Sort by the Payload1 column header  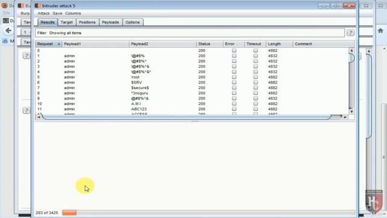tap(96, 44)
